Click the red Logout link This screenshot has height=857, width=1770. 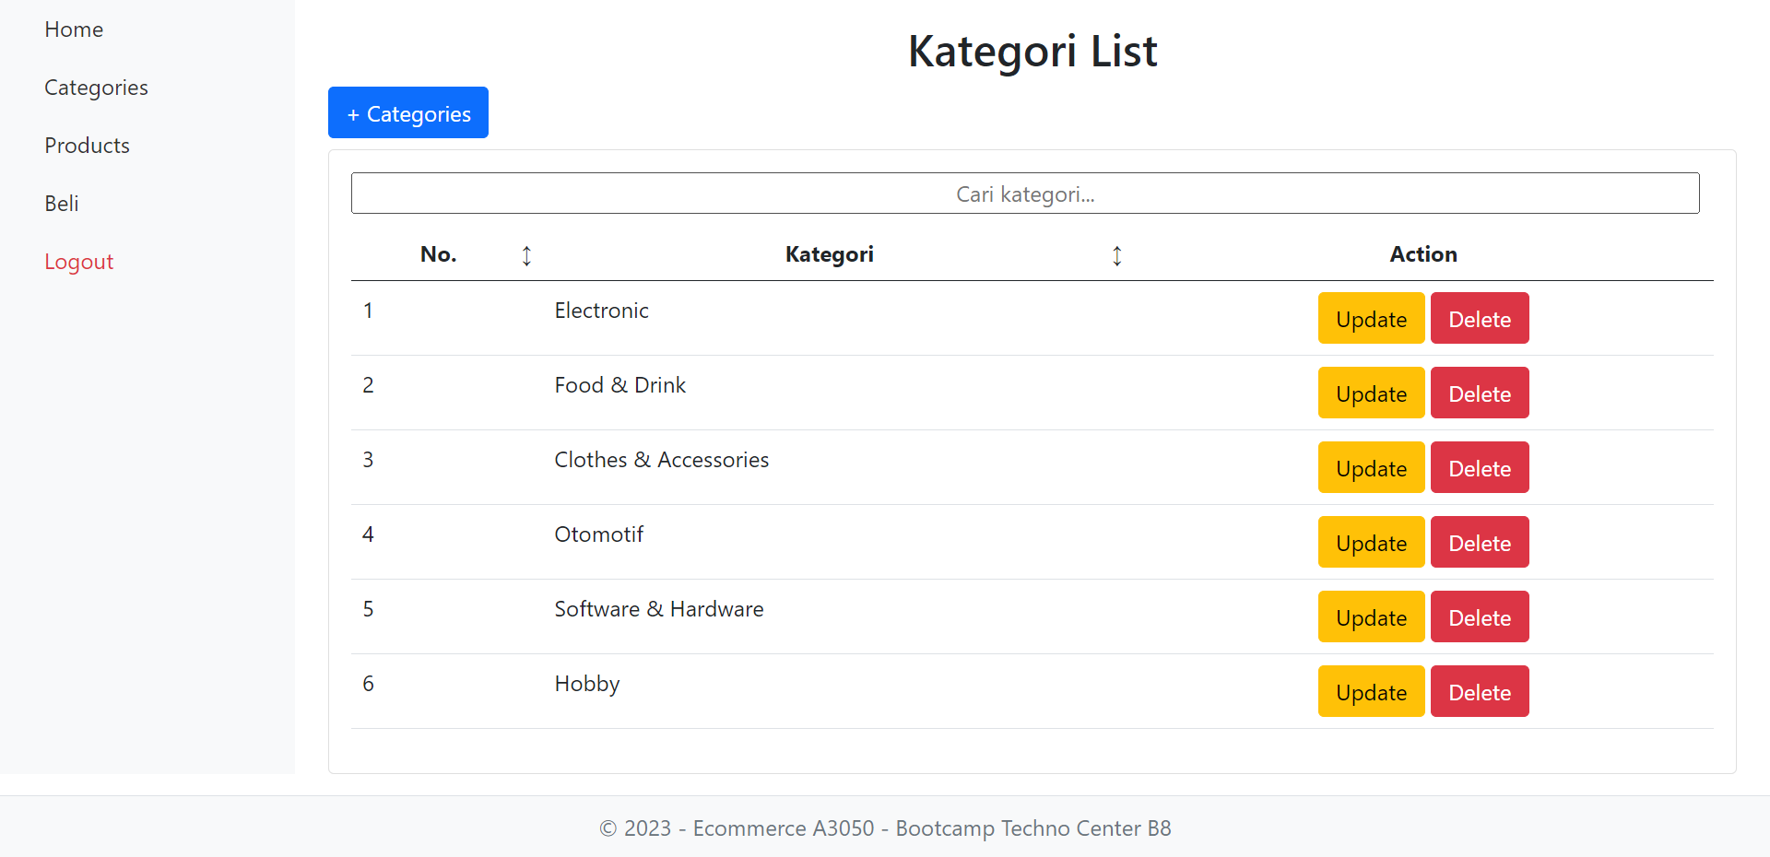pos(78,262)
